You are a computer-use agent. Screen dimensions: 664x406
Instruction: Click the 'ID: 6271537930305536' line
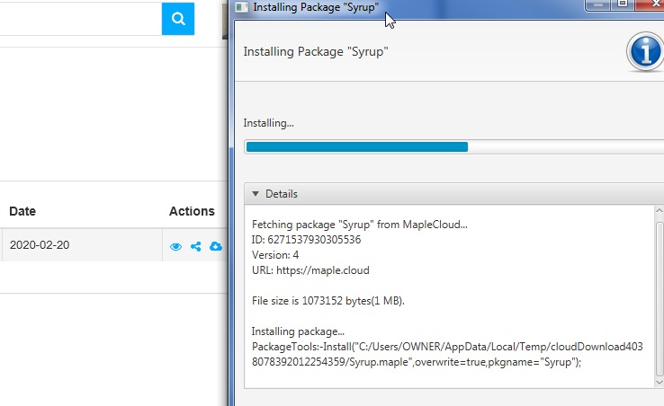[306, 239]
